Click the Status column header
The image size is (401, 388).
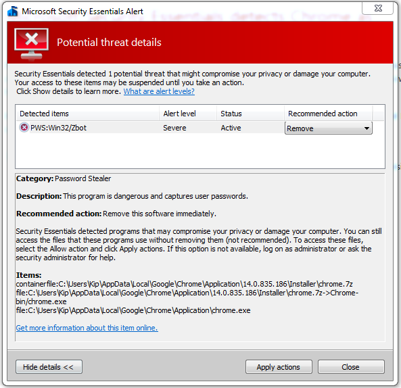pos(250,114)
